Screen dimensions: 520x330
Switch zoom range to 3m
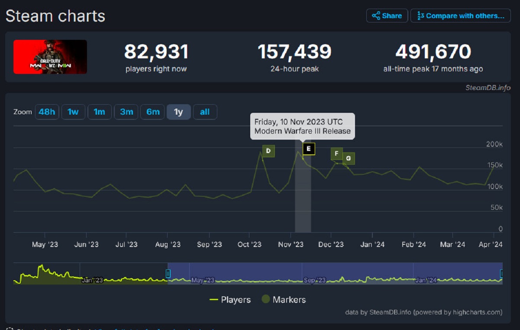point(126,112)
